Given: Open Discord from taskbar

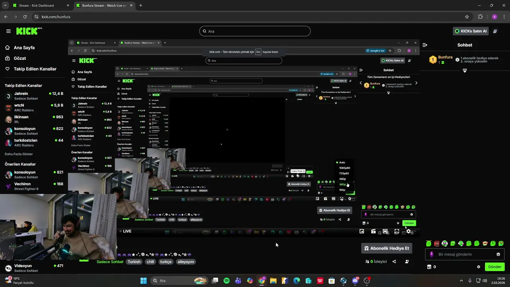Looking at the screenshot, I should tap(355, 281).
